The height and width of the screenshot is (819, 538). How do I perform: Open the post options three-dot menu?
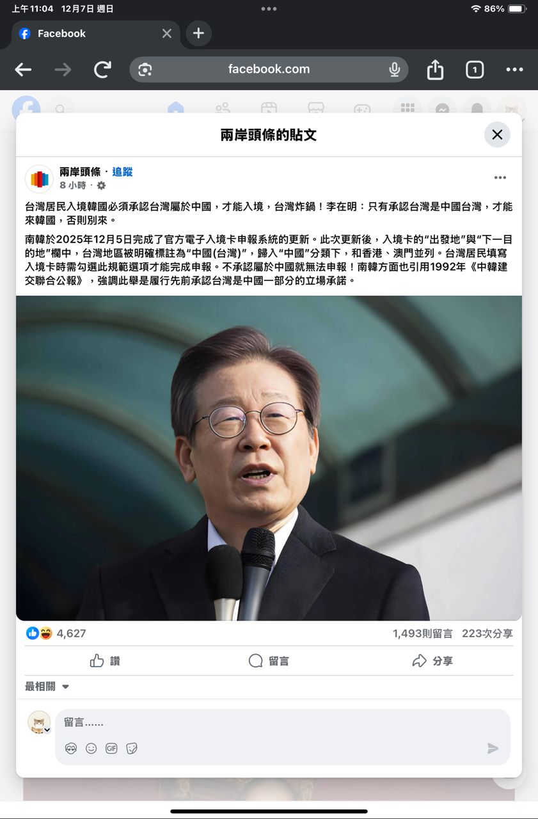point(500,178)
